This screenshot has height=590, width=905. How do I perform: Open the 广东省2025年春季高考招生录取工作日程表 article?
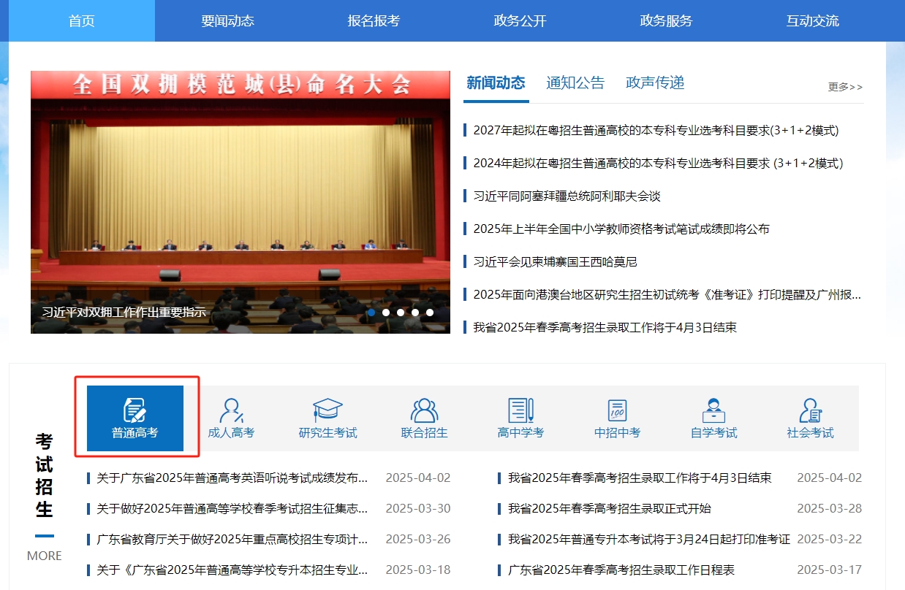pos(621,570)
